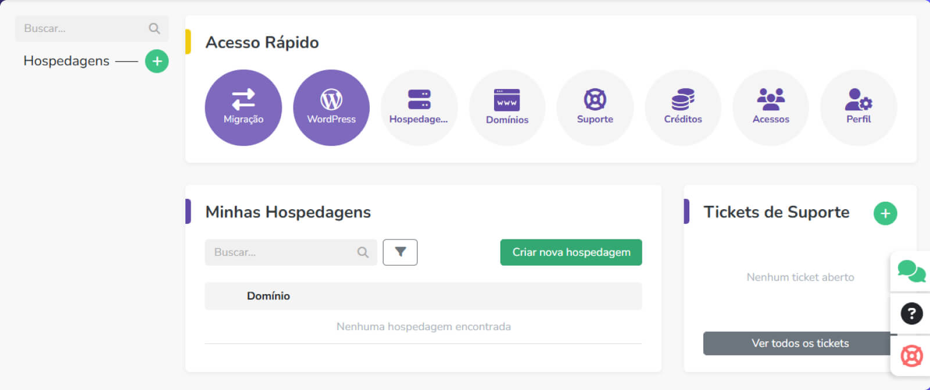Open the red lifebuoy support widget
Screen dimensions: 930x390
[911, 356]
